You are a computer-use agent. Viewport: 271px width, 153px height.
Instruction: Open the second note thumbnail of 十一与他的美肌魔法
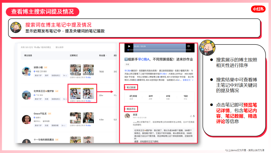coord(88,140)
